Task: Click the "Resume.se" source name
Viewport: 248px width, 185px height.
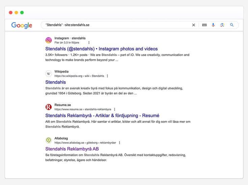Action: click(x=63, y=105)
